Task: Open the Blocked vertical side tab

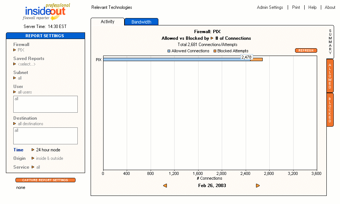Action: pos(330,110)
